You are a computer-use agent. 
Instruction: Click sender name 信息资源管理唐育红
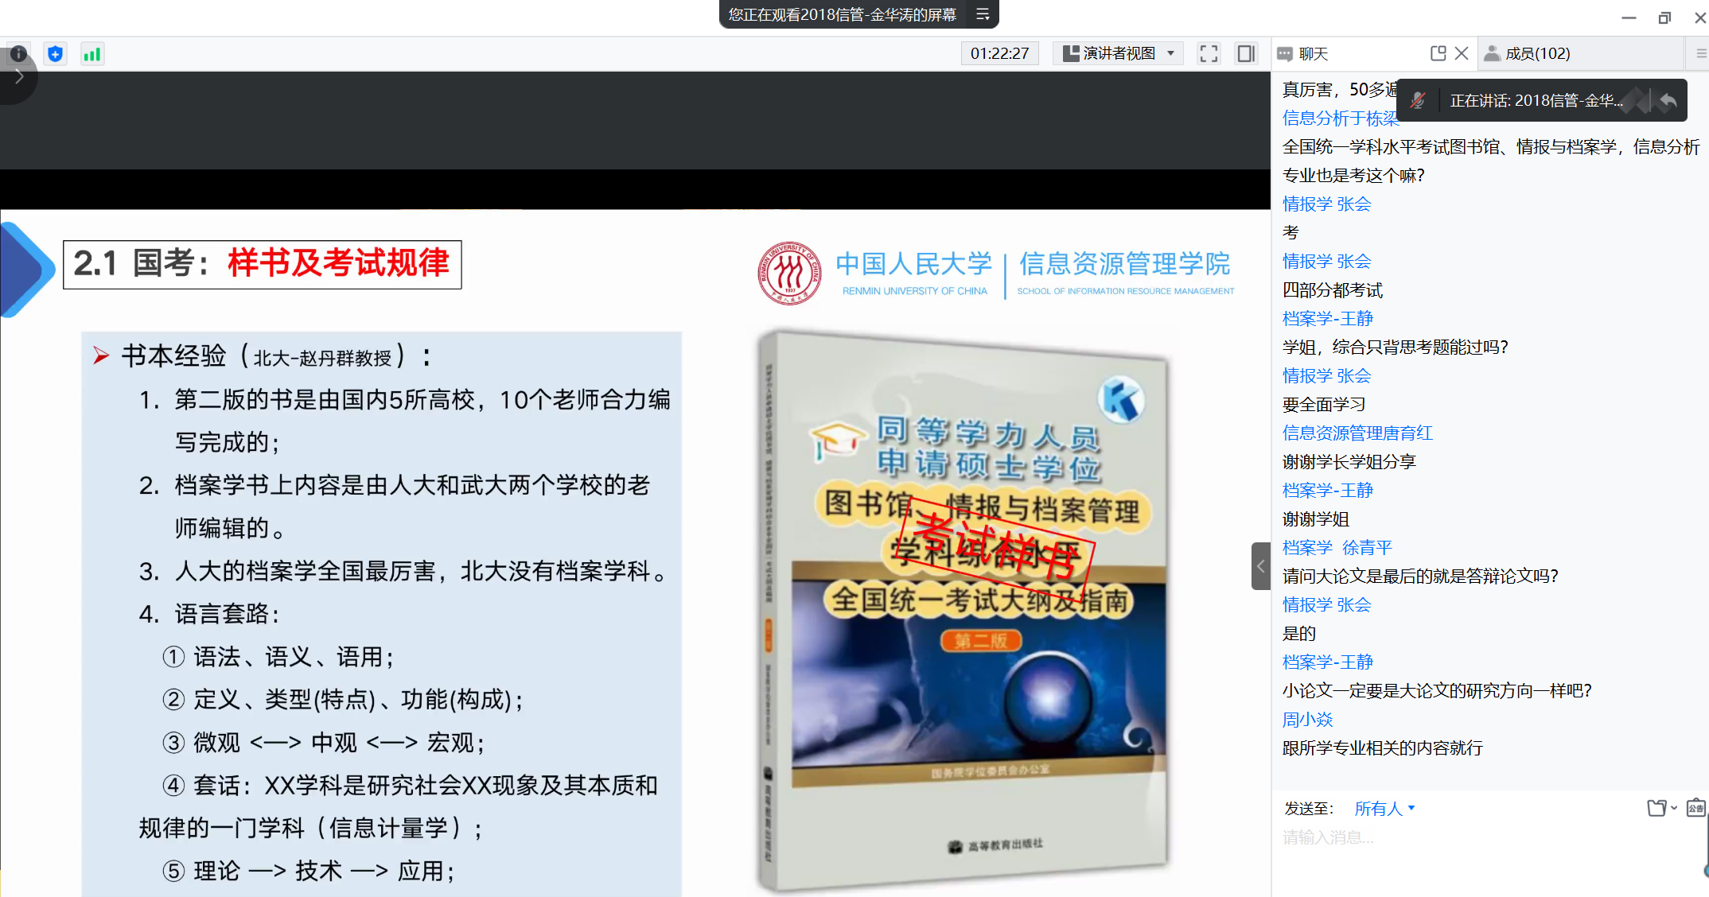(x=1357, y=433)
